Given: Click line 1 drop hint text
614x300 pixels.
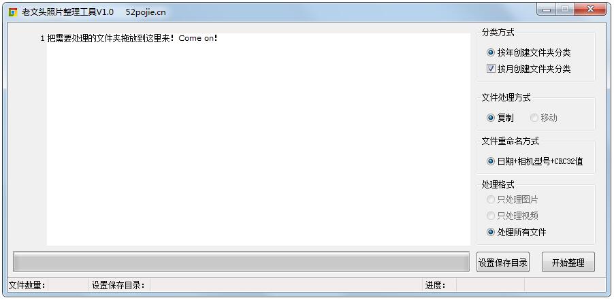Looking at the screenshot, I should click(132, 38).
